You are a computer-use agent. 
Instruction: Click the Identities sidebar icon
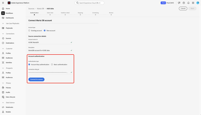point(3,62)
